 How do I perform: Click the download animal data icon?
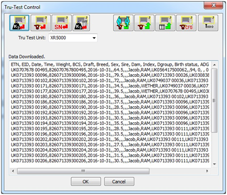[x=41, y=23]
